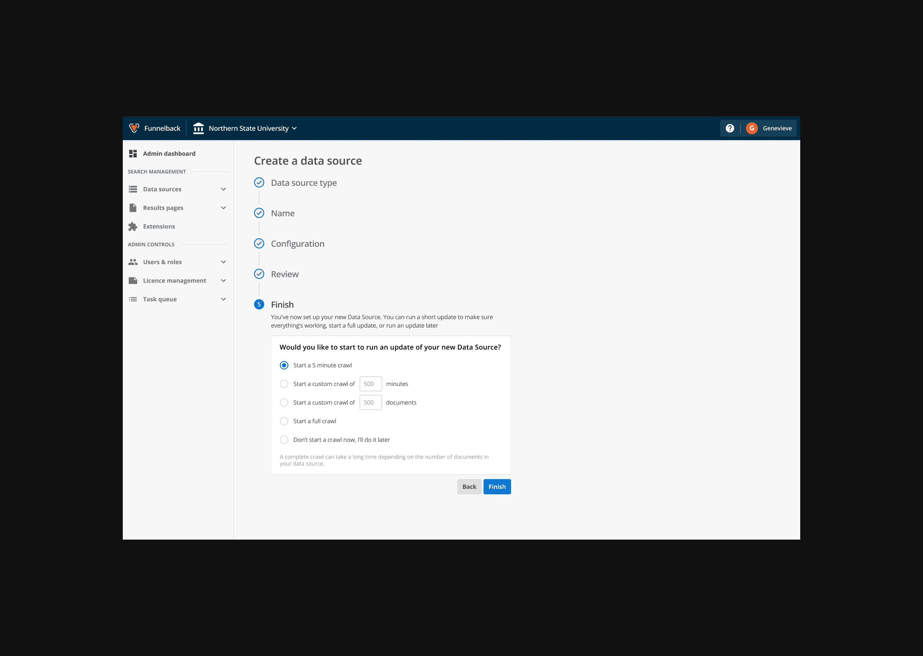Click the Finish step heading

click(x=282, y=305)
